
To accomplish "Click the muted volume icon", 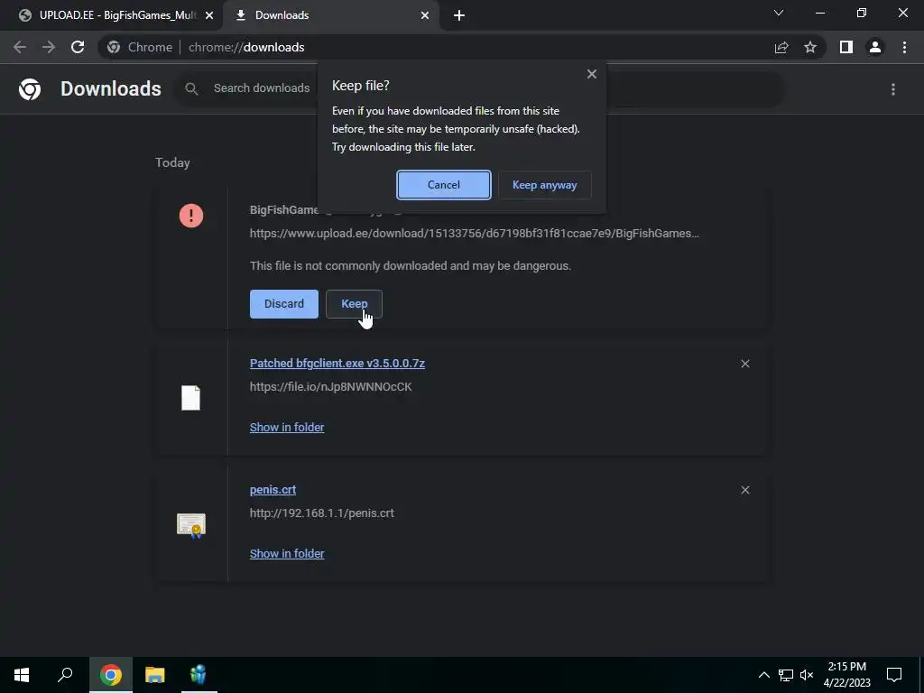I will click(807, 675).
